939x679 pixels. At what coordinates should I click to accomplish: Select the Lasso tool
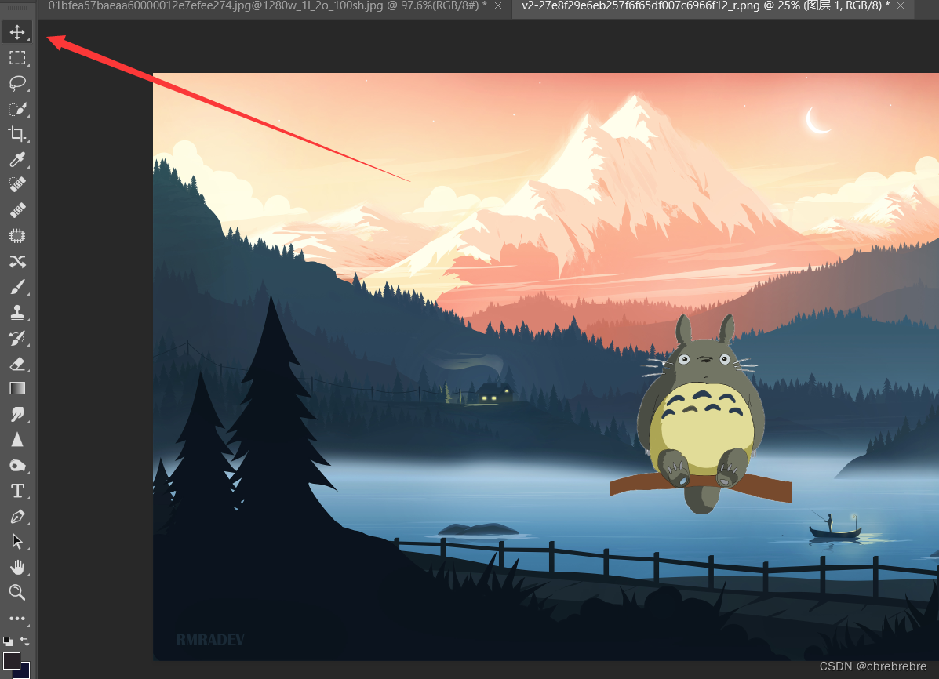pyautogui.click(x=17, y=83)
